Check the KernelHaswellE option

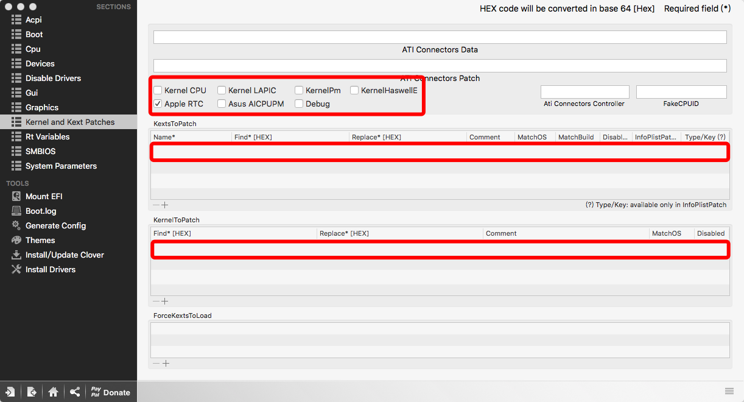pyautogui.click(x=354, y=90)
